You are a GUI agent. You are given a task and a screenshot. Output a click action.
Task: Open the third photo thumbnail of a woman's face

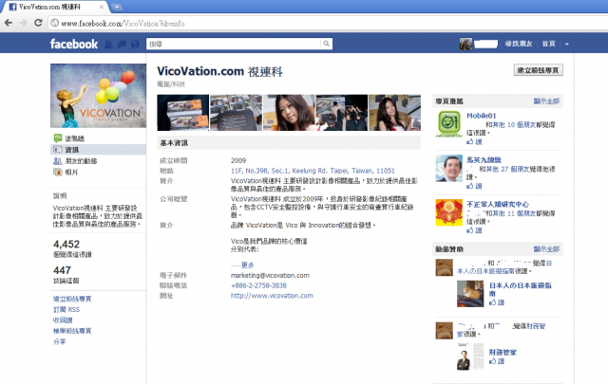click(289, 113)
